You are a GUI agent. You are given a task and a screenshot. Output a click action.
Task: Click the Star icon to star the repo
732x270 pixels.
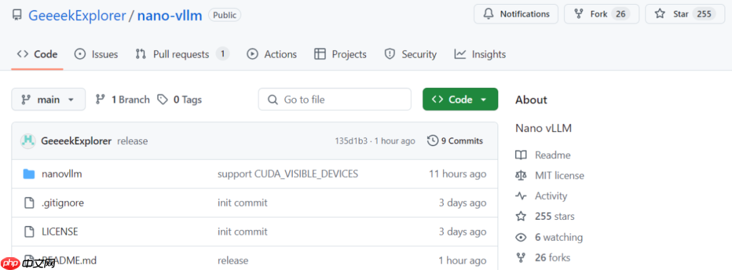point(659,14)
